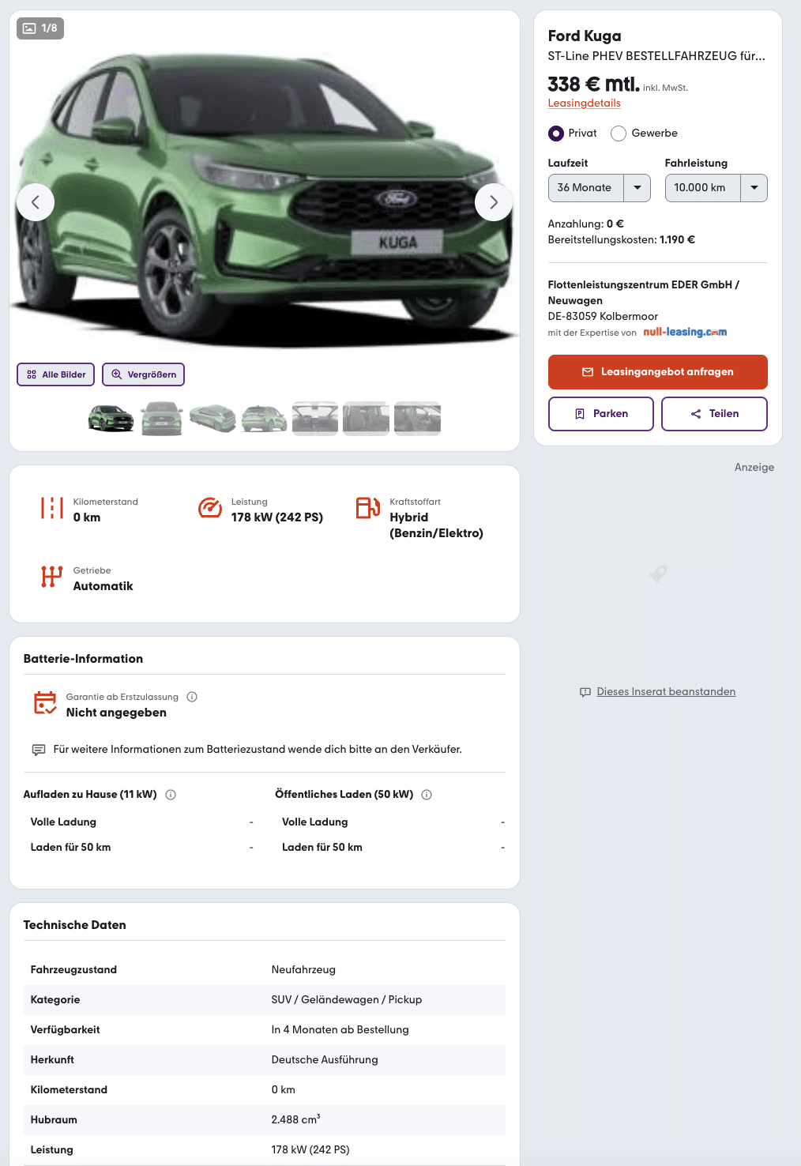Report listing via Dieses Inserat beanstanden
The width and height of the screenshot is (801, 1166).
[x=666, y=692]
